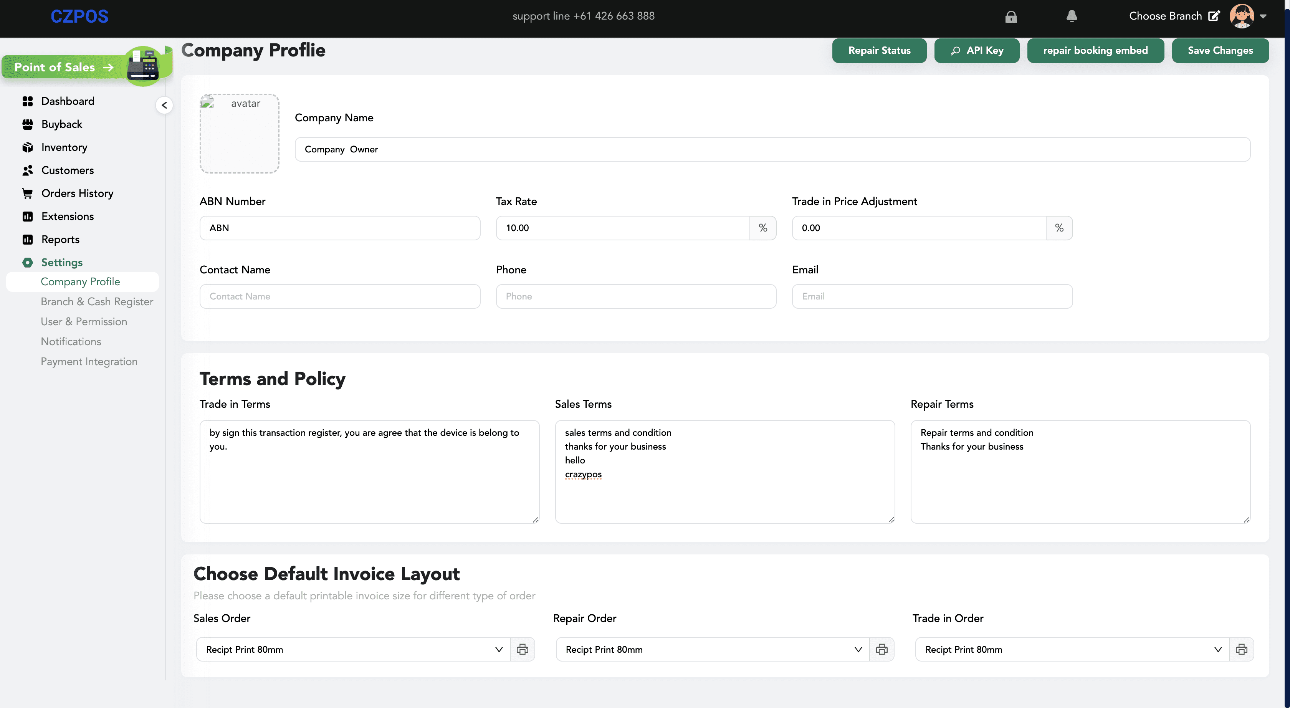Click the Save Changes button

coord(1220,51)
